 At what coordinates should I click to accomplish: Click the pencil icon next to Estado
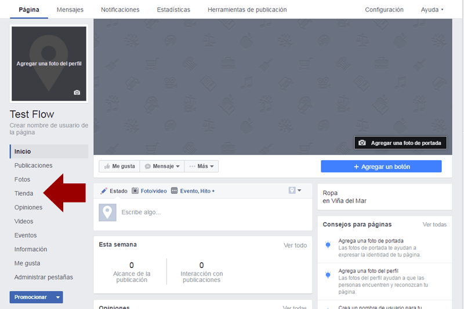[x=104, y=191]
